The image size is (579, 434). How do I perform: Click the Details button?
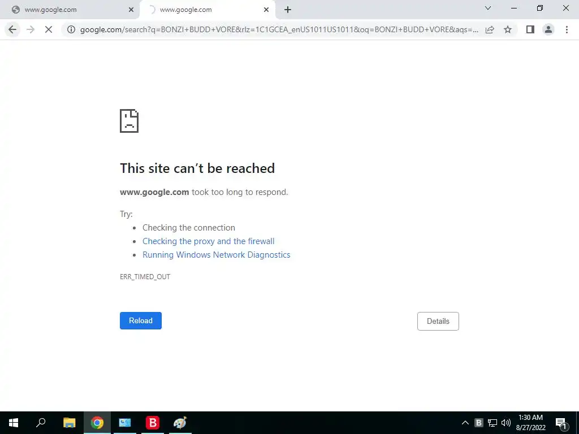coord(438,321)
